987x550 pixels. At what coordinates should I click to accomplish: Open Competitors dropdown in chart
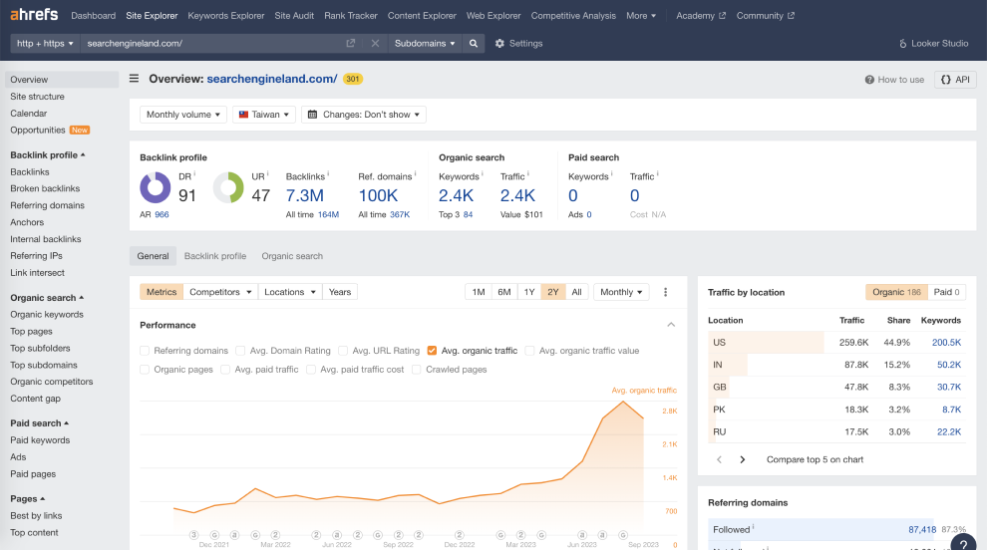click(x=220, y=292)
